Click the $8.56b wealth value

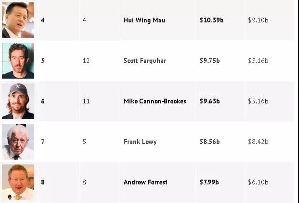tap(209, 142)
